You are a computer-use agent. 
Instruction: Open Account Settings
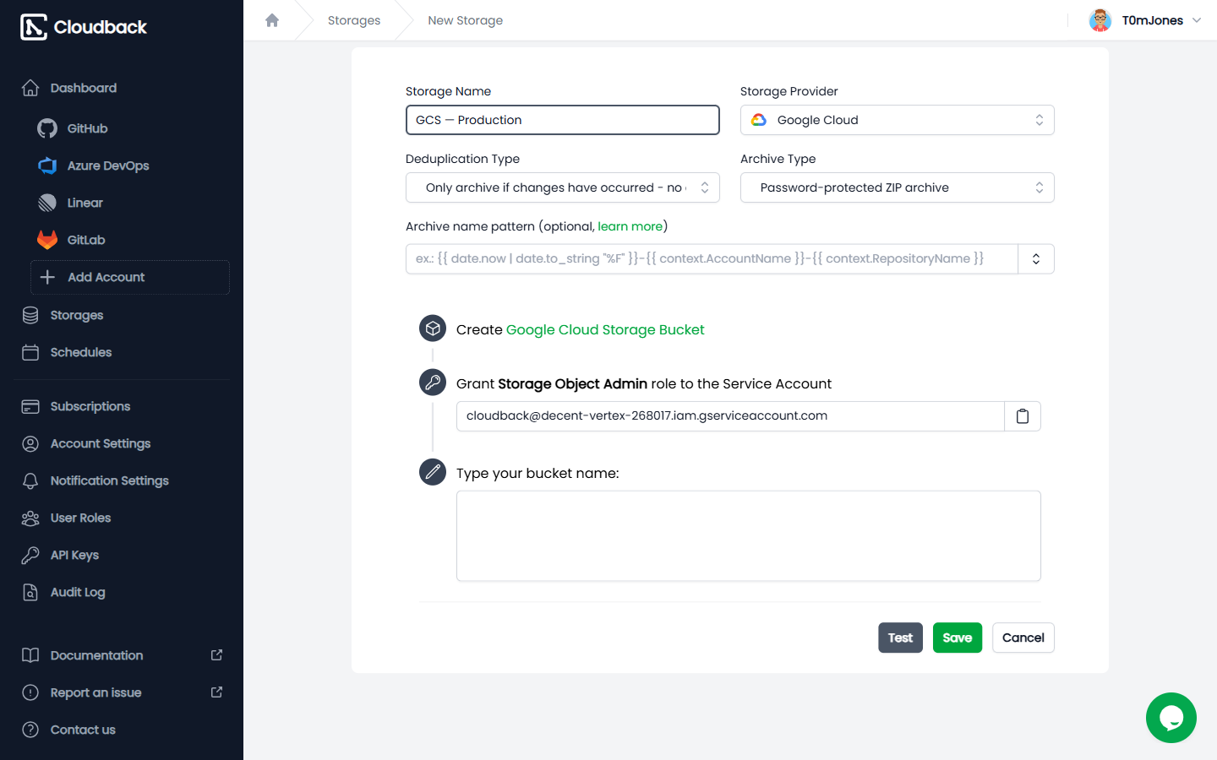click(x=101, y=443)
